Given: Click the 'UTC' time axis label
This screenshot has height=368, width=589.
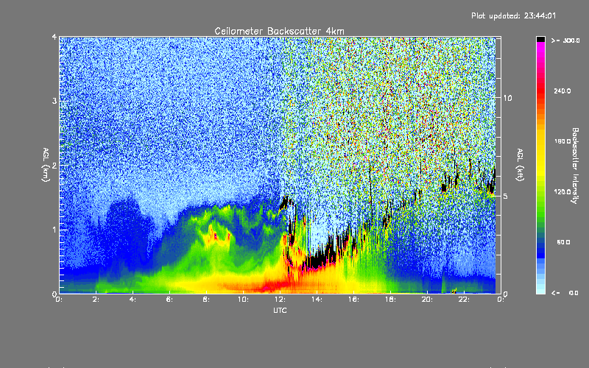Looking at the screenshot, I should click(x=280, y=310).
